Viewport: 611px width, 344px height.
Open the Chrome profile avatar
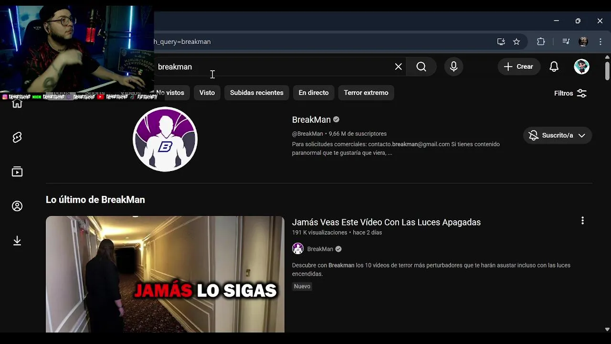pyautogui.click(x=583, y=42)
